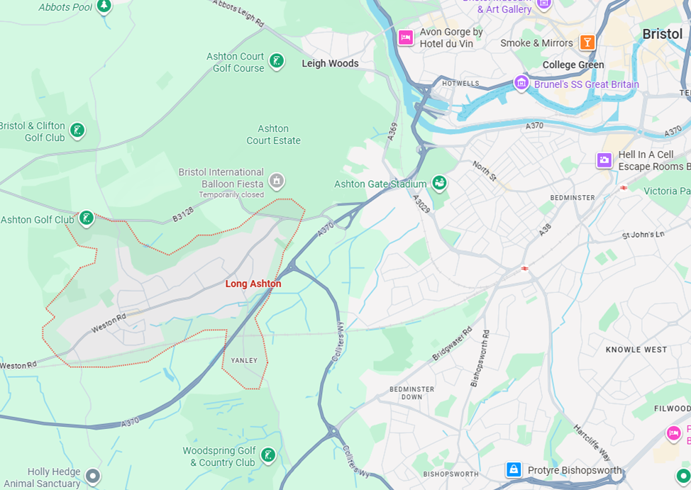Click the Ashton Gate Stadium marker icon

click(439, 182)
